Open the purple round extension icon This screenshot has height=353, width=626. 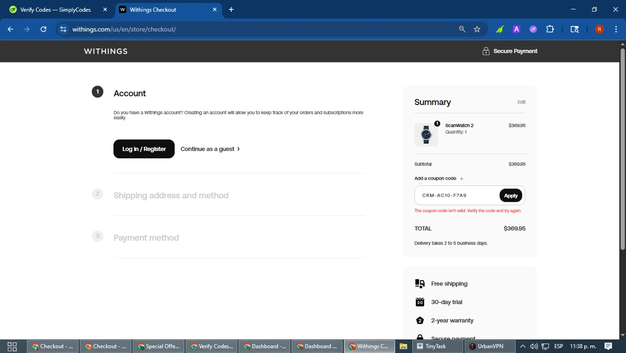533,29
